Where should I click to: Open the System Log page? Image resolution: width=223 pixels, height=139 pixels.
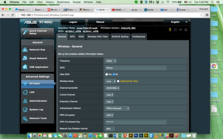click(37, 109)
